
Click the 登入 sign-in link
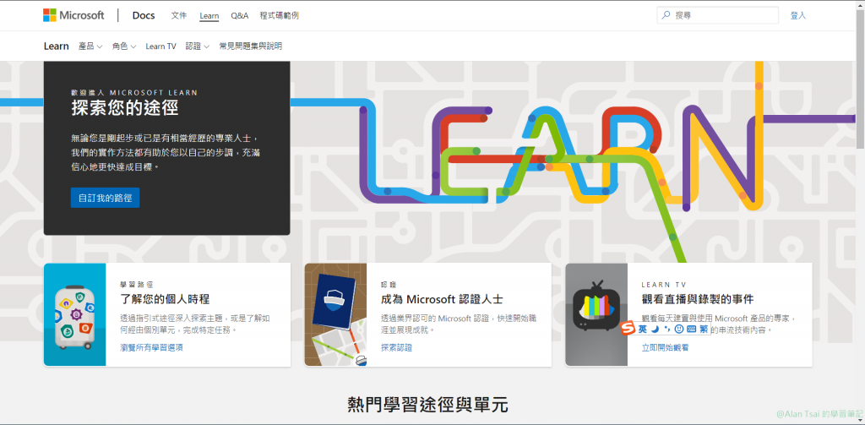click(x=798, y=15)
